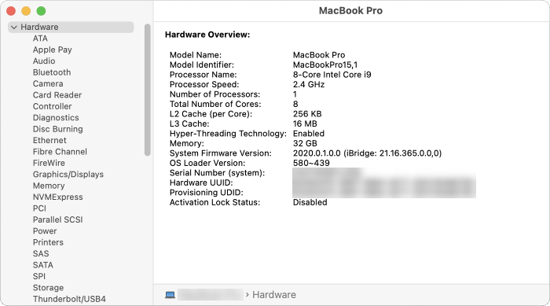The width and height of the screenshot is (550, 306).
Task: Select SPI in the sidebar
Action: coord(39,276)
